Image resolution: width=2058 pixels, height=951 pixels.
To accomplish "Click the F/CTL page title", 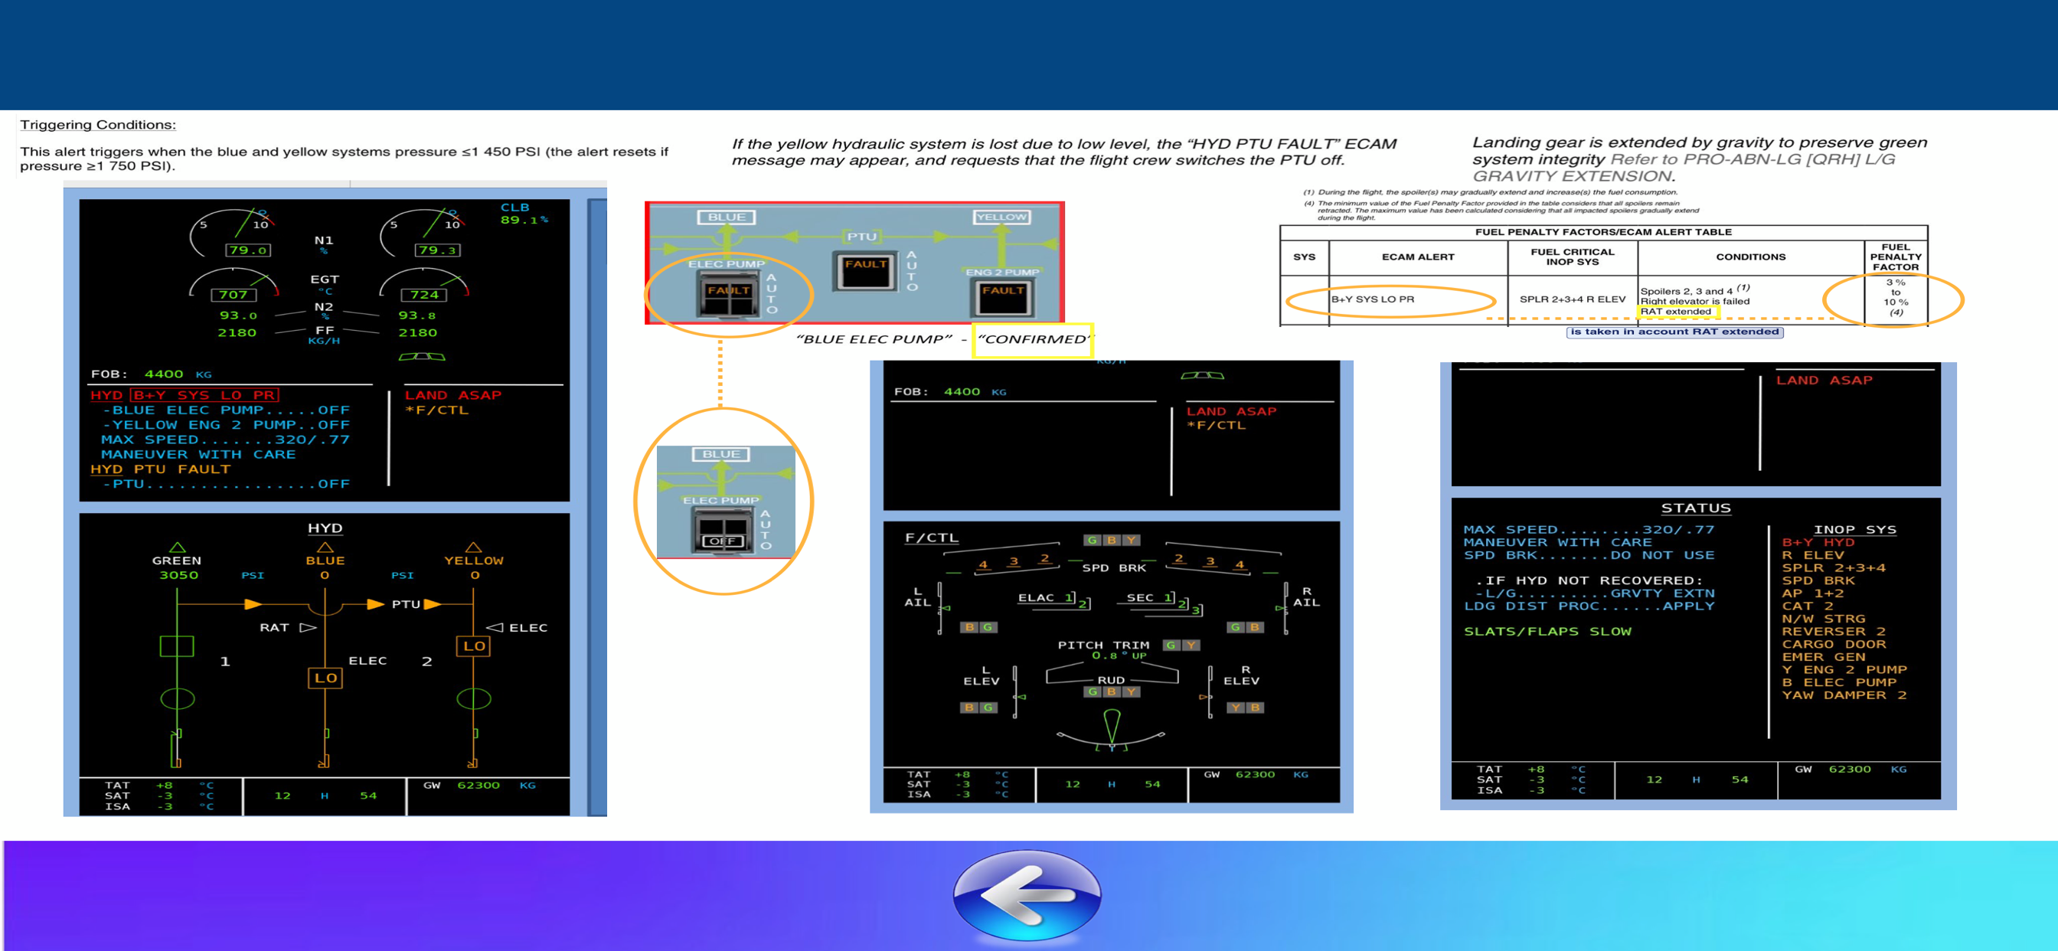I will point(932,538).
